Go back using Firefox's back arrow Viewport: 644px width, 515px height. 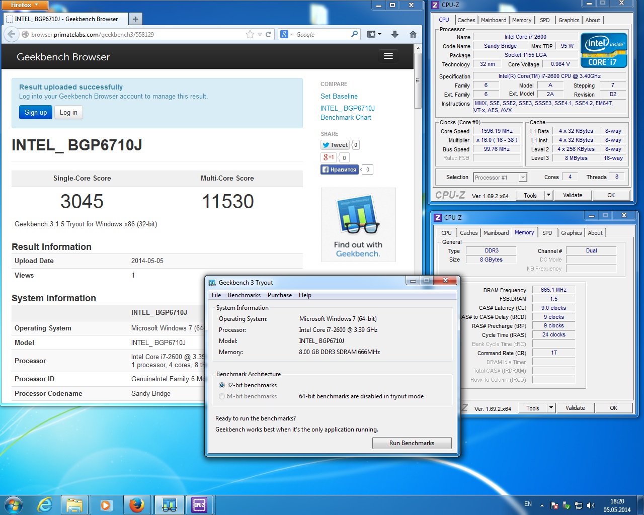tap(11, 34)
